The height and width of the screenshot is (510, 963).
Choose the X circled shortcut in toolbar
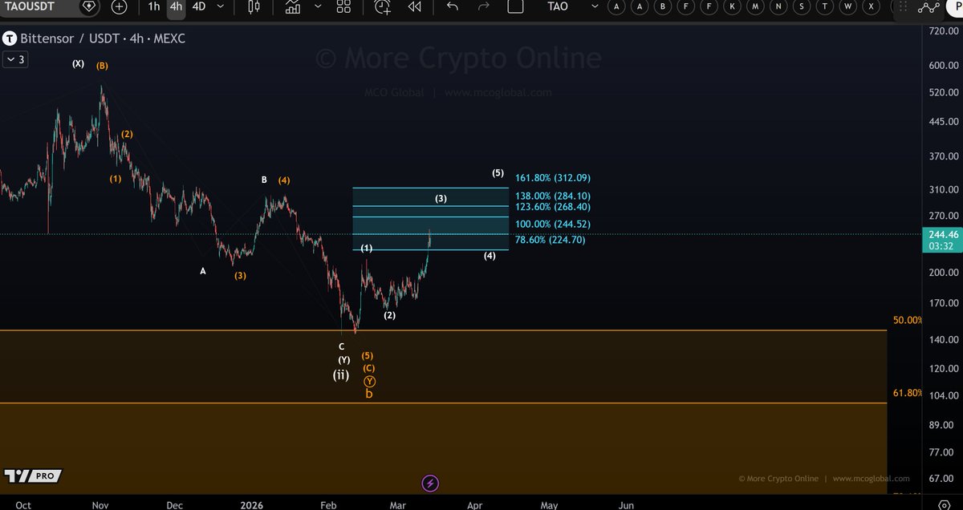pyautogui.click(x=872, y=6)
